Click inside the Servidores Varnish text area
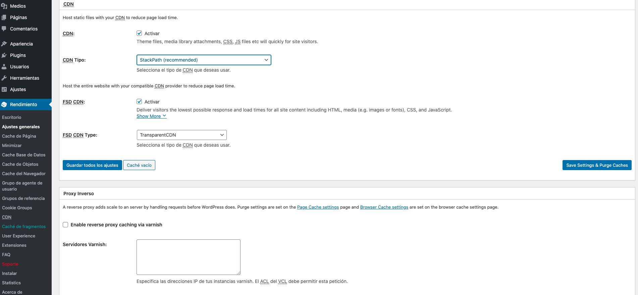The width and height of the screenshot is (638, 295). pos(188,257)
